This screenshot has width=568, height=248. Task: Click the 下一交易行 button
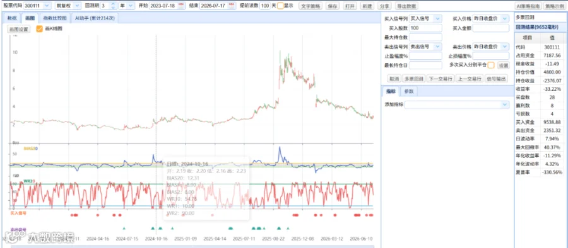(440, 79)
